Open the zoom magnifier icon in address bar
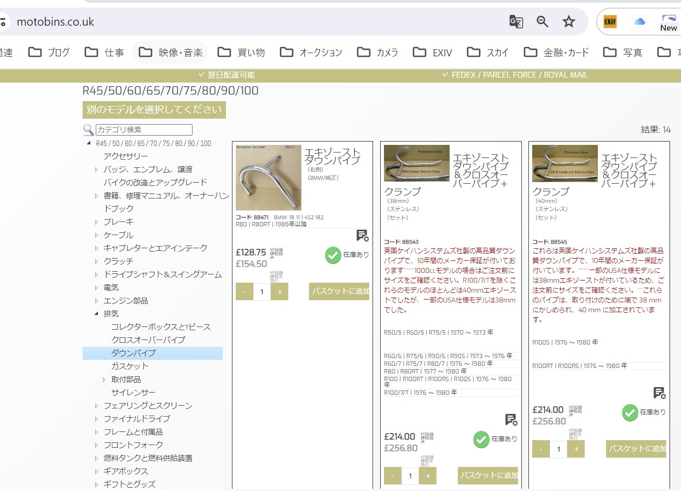 coord(543,22)
